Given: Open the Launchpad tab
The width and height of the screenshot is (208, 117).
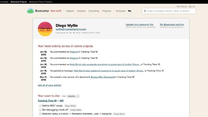Looking at the screenshot, I should pyautogui.click(x=4, y=2).
